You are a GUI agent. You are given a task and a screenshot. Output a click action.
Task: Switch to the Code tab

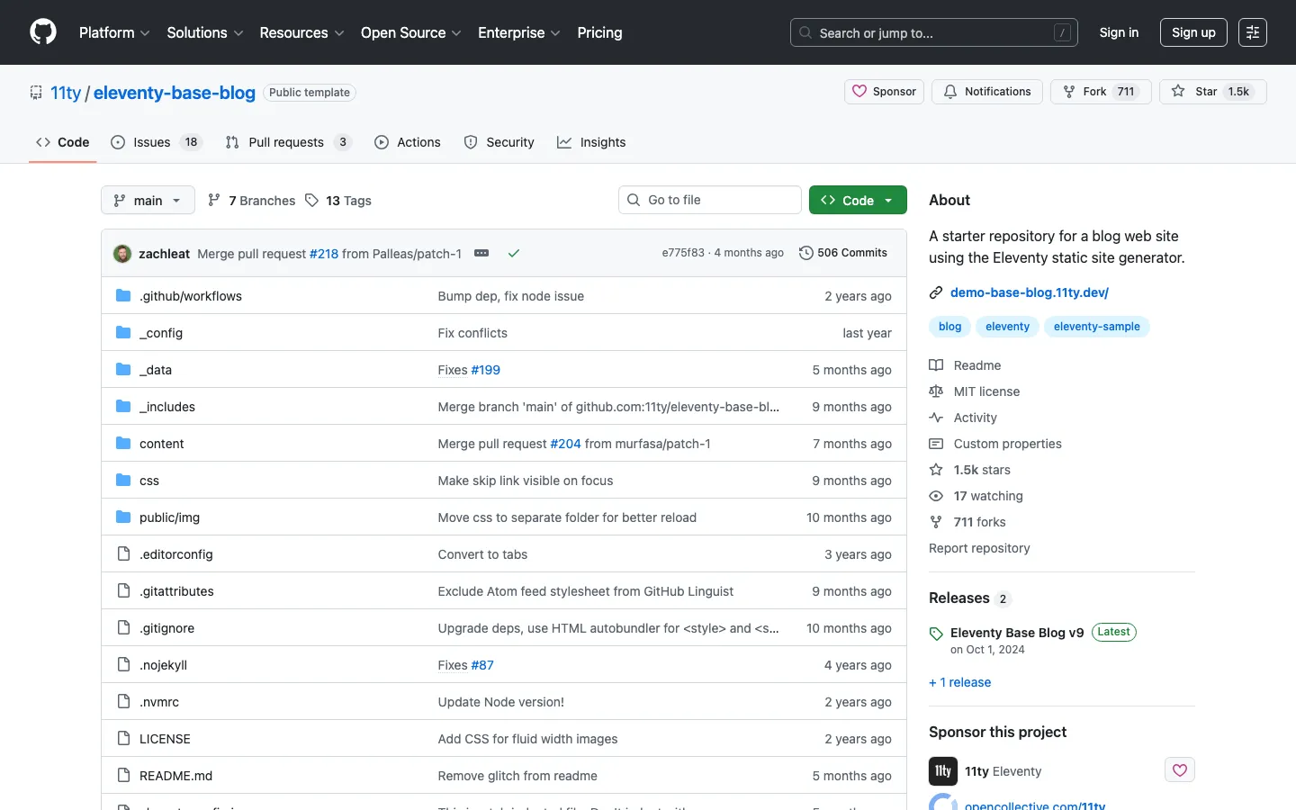click(x=63, y=142)
